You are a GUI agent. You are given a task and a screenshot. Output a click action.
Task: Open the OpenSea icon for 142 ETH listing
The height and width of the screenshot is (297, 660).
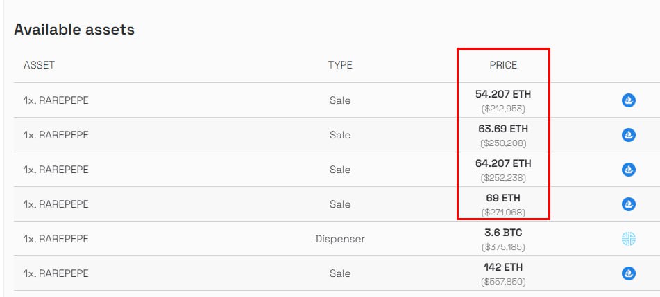pos(629,273)
